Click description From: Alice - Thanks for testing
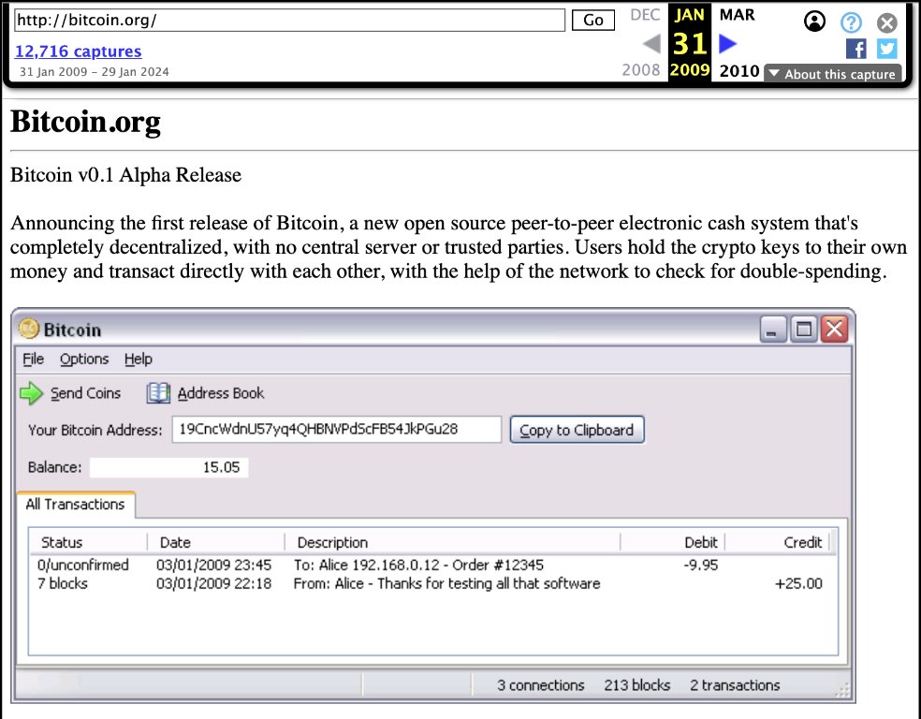Screen dimensions: 921x719 447,584
